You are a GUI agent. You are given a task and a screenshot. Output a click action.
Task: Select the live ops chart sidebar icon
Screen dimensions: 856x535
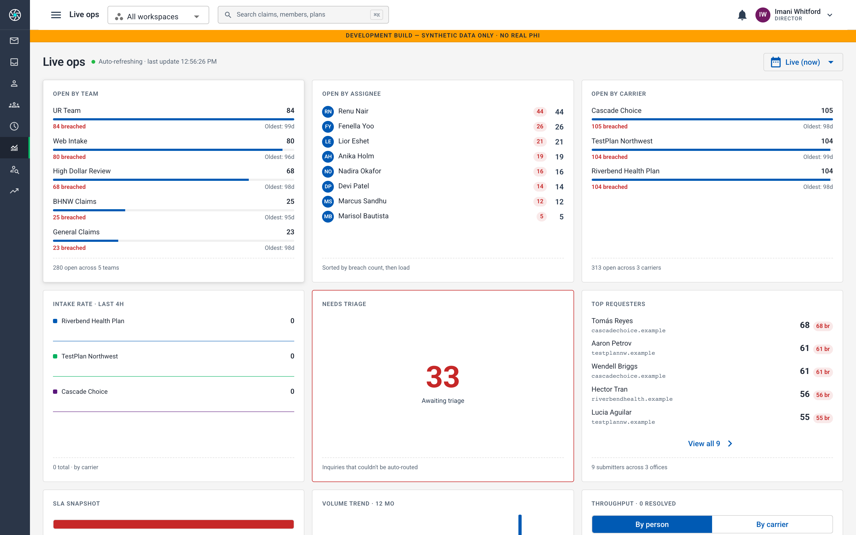click(x=14, y=148)
